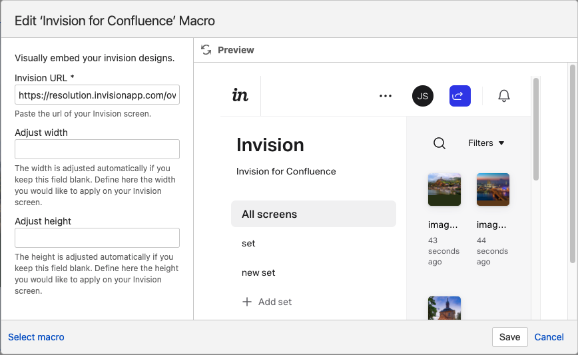This screenshot has width=578, height=355.
Task: Click the JS user avatar
Action: pyautogui.click(x=423, y=96)
